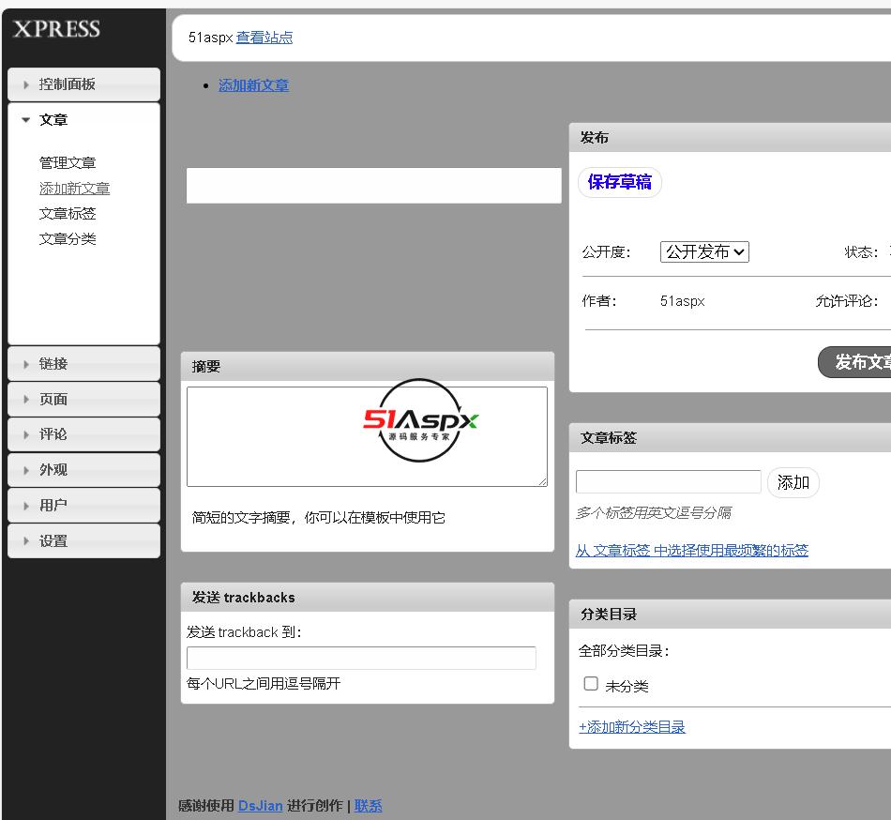Image resolution: width=891 pixels, height=820 pixels.
Task: Click 添加 to add the tag
Action: (x=793, y=482)
